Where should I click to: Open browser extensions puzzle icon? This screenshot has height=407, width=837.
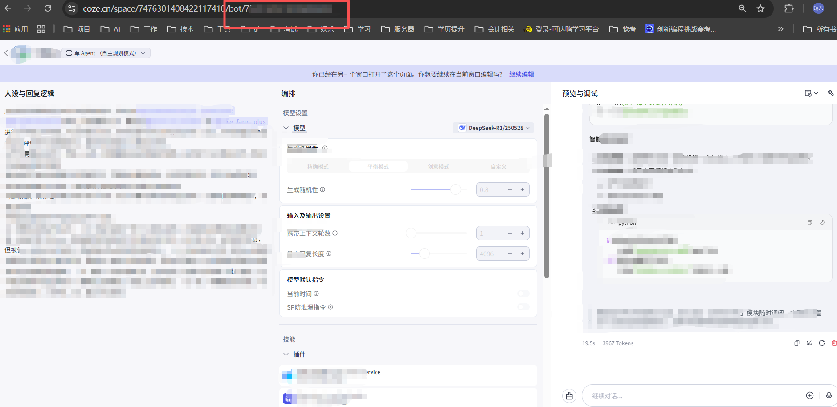click(x=789, y=8)
